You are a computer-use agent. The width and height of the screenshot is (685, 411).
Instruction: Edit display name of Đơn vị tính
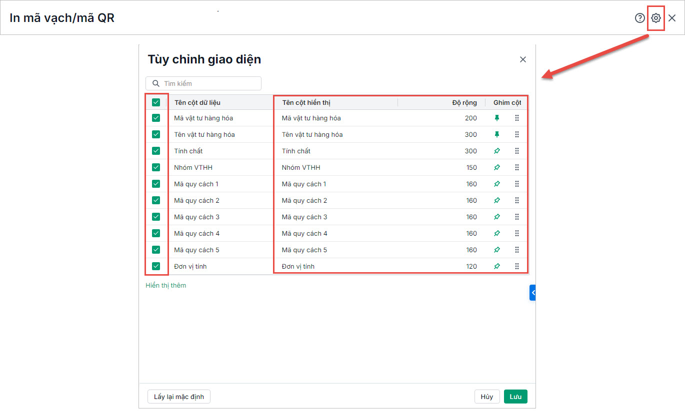click(x=298, y=267)
